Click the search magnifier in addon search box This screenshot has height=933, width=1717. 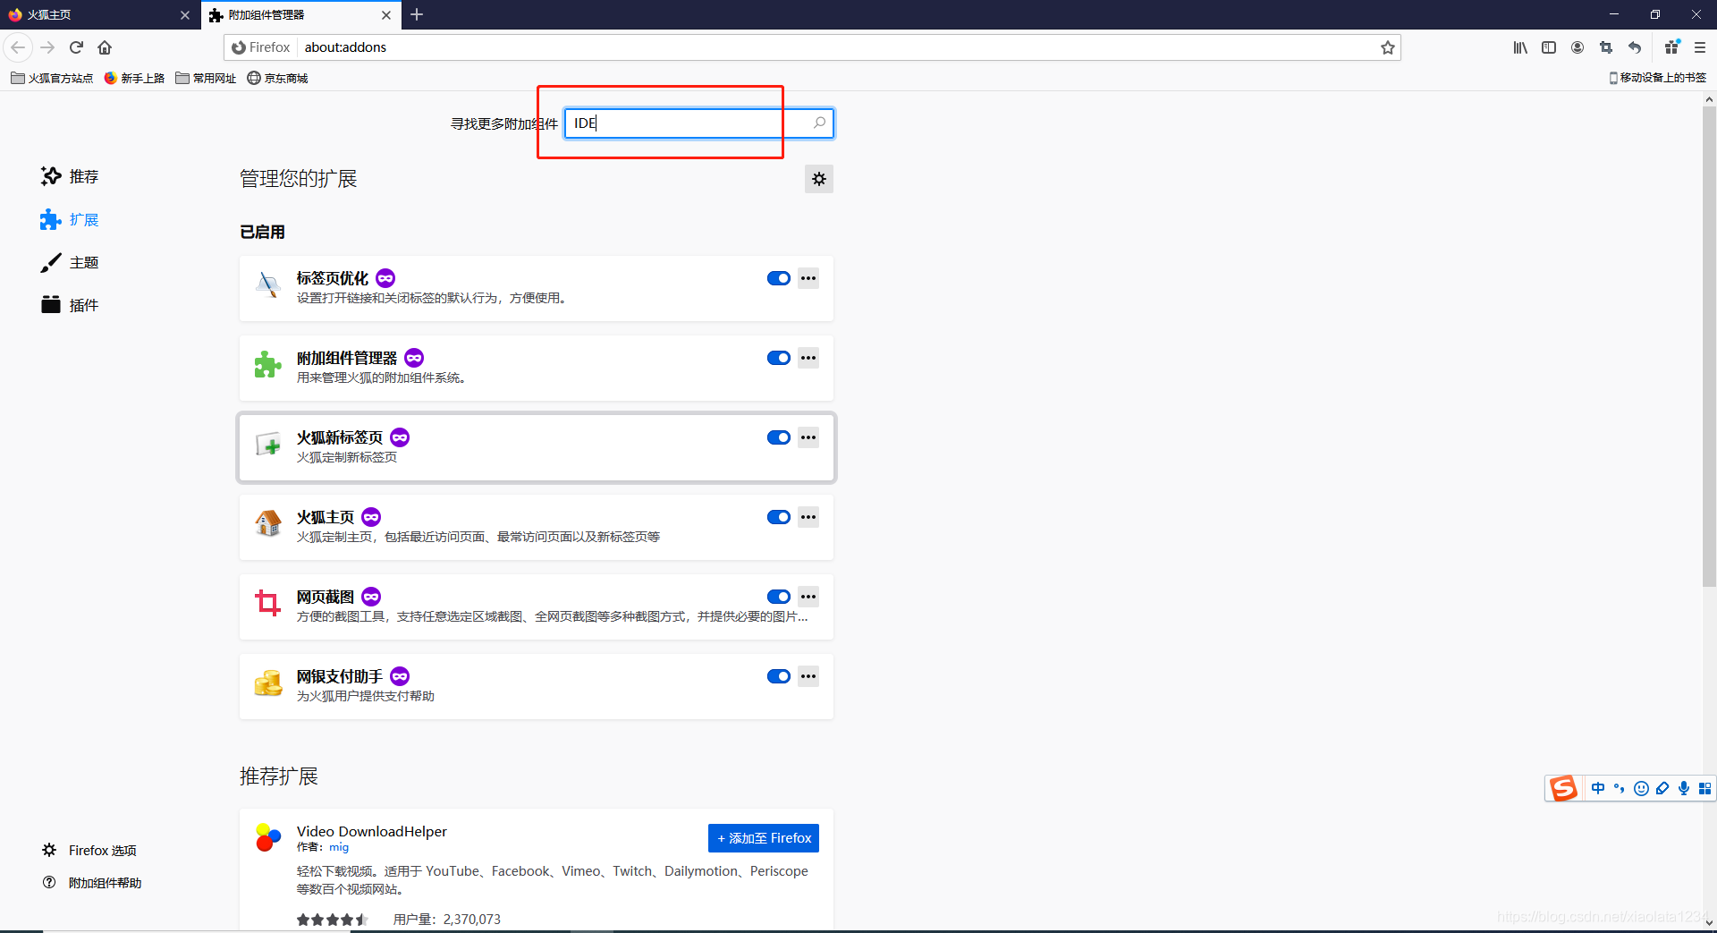[x=819, y=123]
